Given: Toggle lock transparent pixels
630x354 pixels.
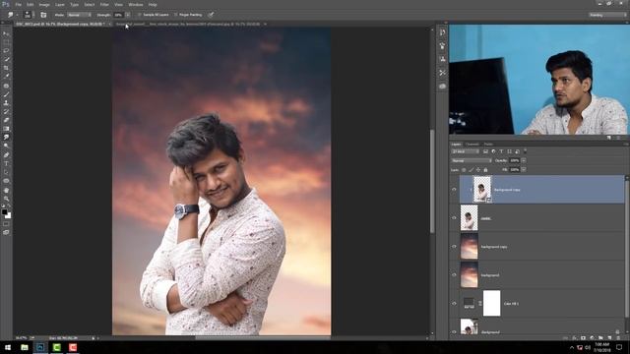Looking at the screenshot, I should [x=464, y=170].
